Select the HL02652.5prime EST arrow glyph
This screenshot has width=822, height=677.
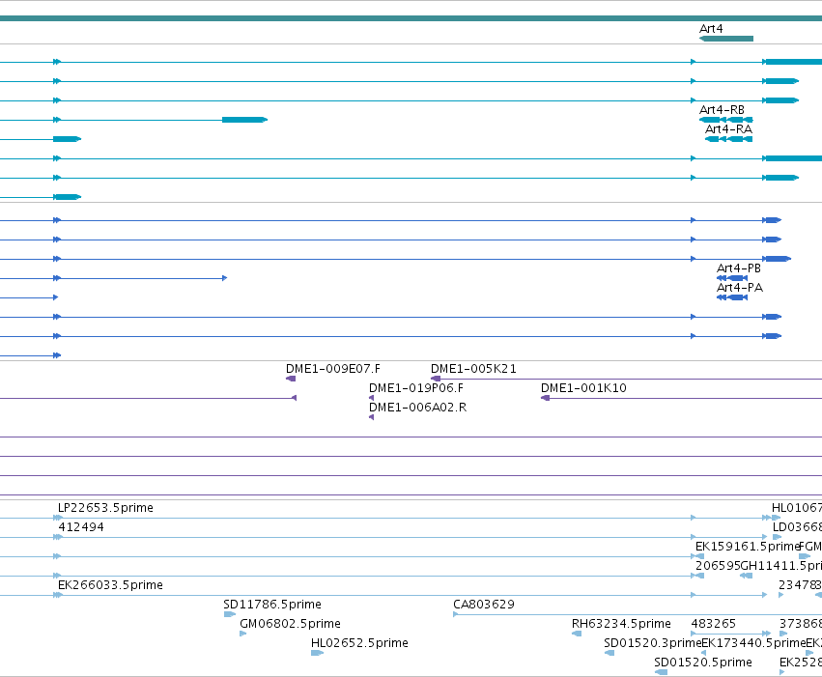click(317, 653)
